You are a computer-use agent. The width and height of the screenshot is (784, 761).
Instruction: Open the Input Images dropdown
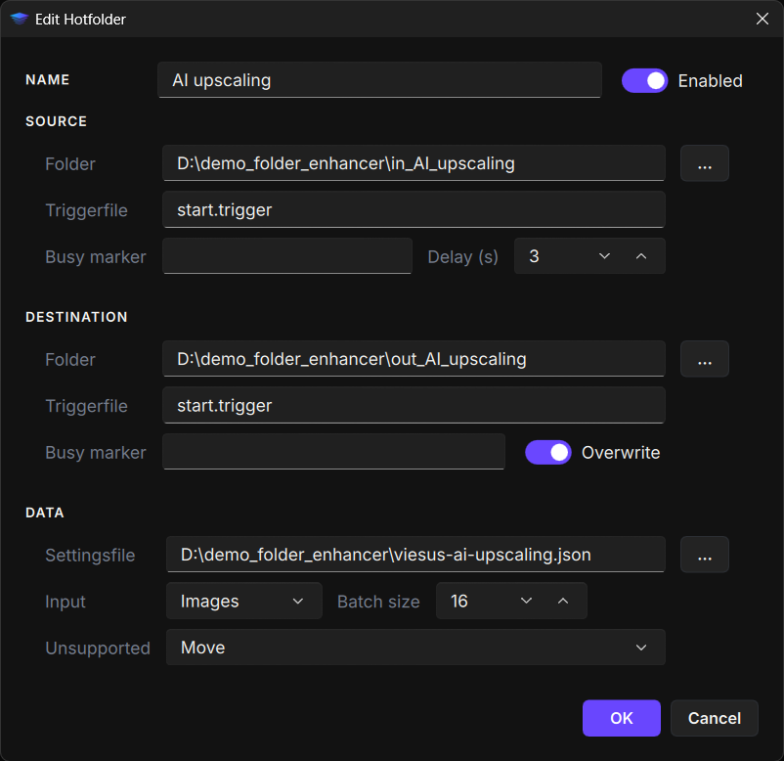(244, 601)
